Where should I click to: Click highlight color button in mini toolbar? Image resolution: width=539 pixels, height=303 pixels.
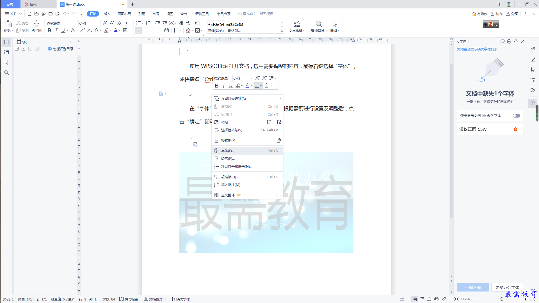pos(238,86)
